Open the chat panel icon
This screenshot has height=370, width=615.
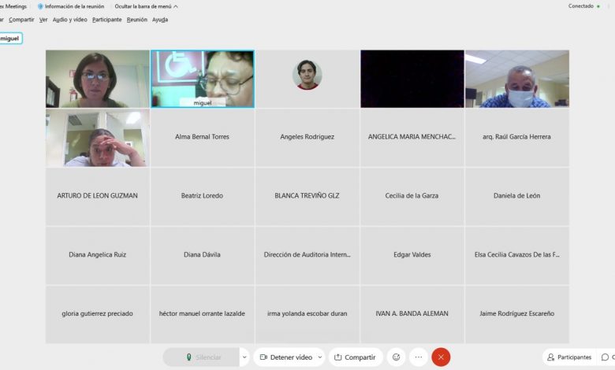click(x=605, y=357)
